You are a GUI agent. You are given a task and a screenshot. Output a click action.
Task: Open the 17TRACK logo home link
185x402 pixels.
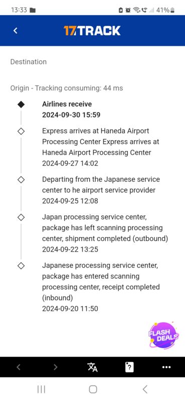click(x=92, y=31)
